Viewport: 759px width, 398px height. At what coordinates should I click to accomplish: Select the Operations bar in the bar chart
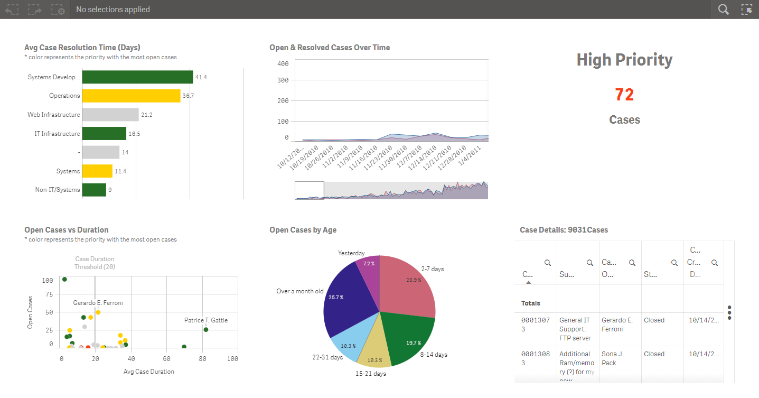[x=131, y=96]
